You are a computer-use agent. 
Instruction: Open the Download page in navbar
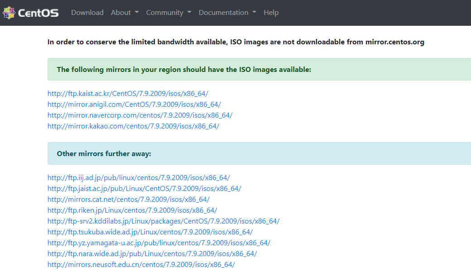tap(87, 13)
